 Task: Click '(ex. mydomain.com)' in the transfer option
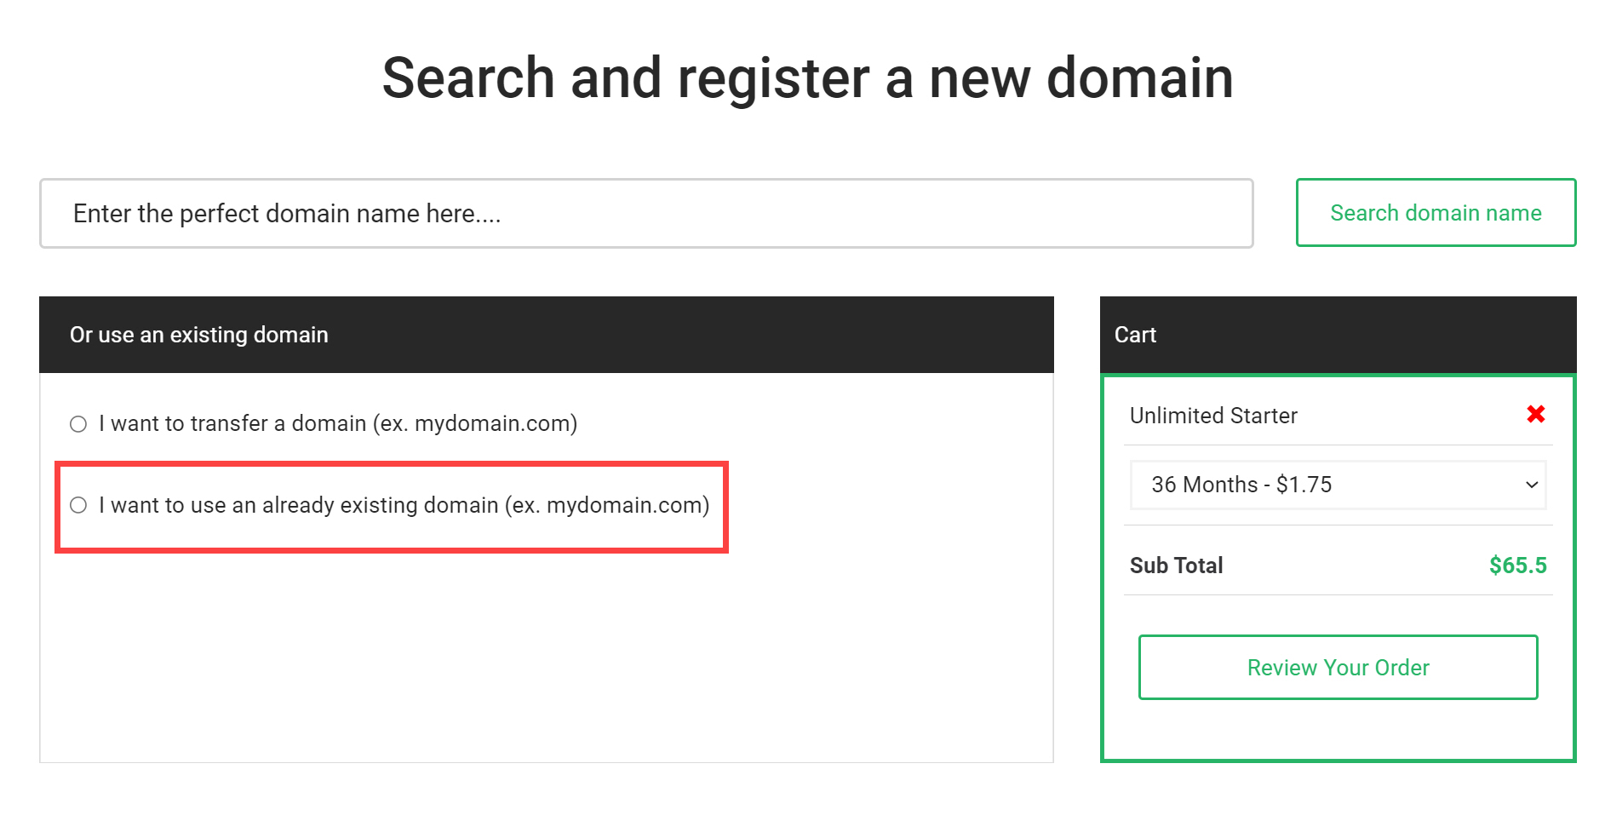[475, 423]
